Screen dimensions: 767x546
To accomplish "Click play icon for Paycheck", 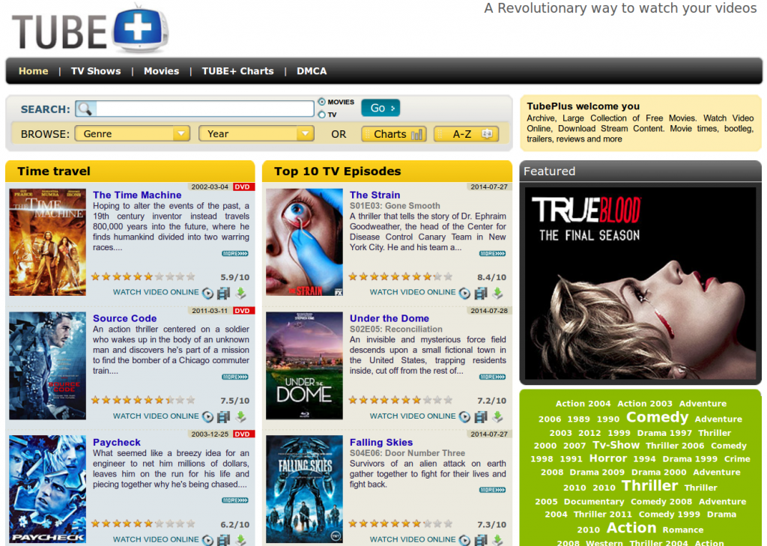I will pyautogui.click(x=208, y=540).
